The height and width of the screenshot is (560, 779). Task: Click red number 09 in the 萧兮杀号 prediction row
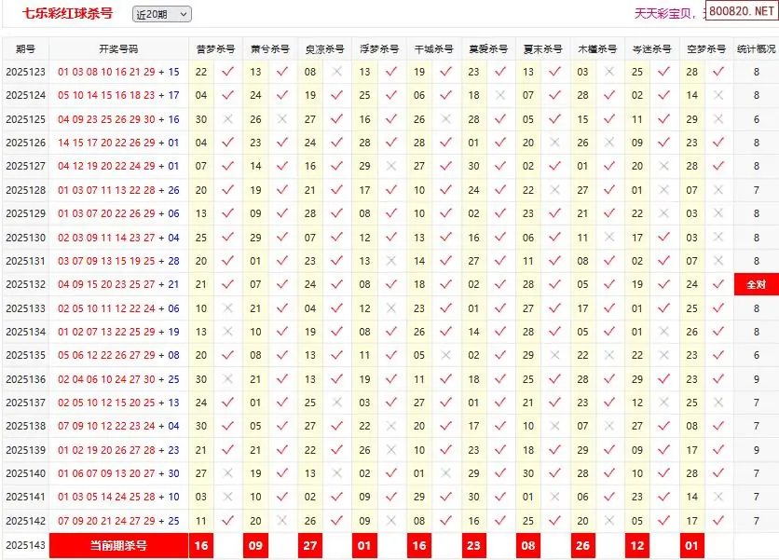click(x=255, y=546)
